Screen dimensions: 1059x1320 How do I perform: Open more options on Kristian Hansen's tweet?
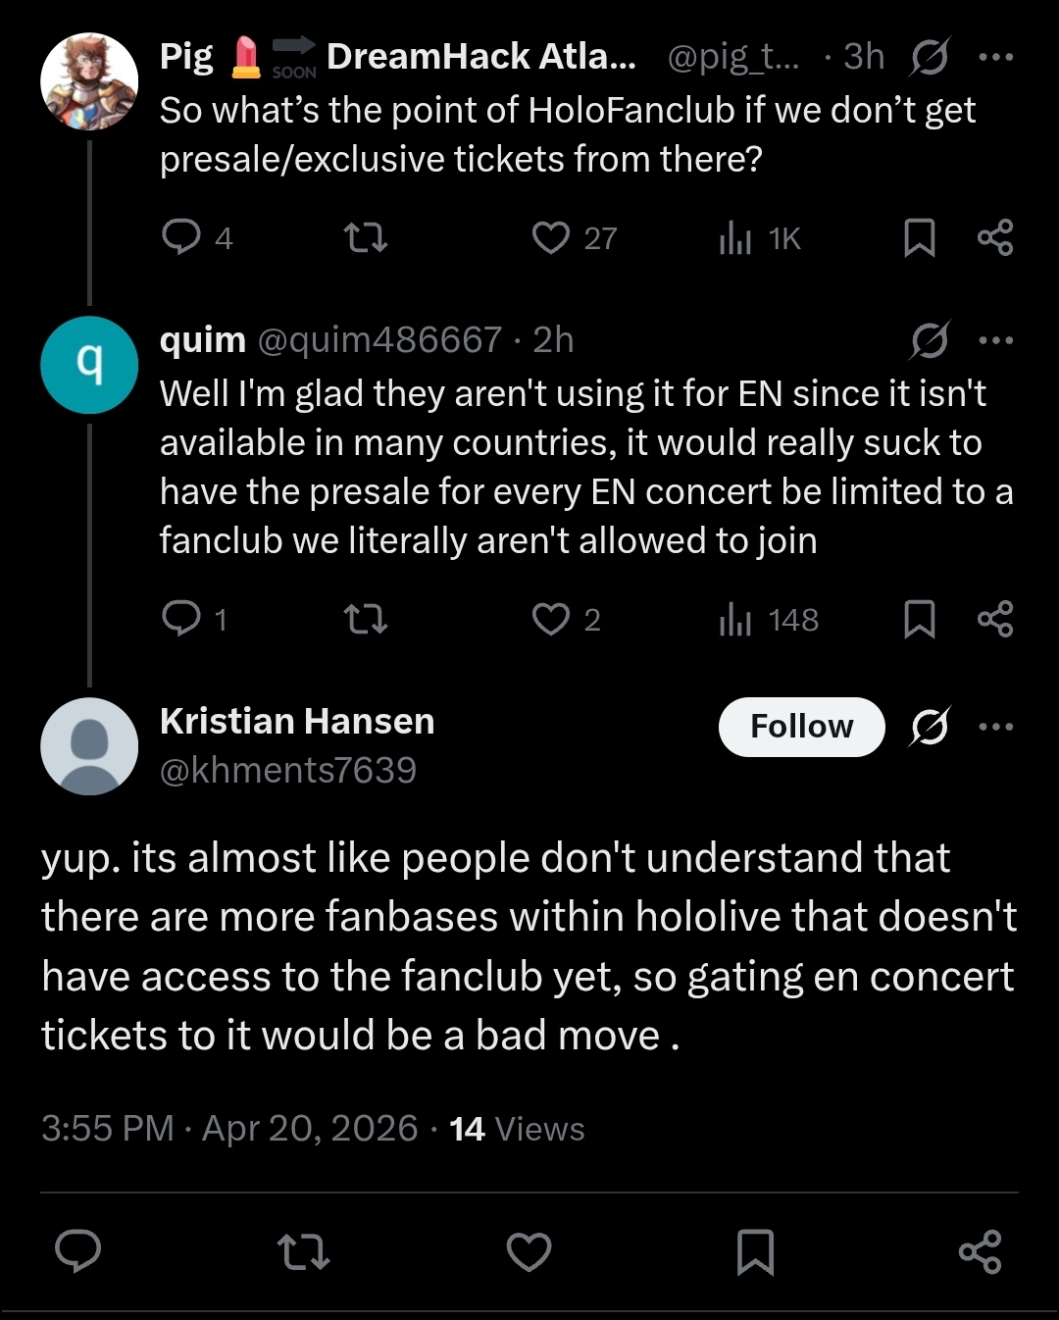click(x=996, y=727)
